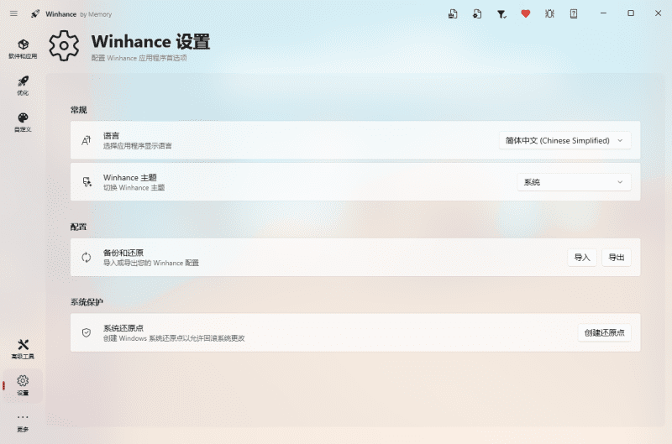Click the red heart donate icon
The image size is (672, 444).
(x=526, y=13)
